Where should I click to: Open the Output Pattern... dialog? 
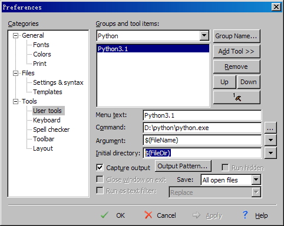(x=183, y=166)
